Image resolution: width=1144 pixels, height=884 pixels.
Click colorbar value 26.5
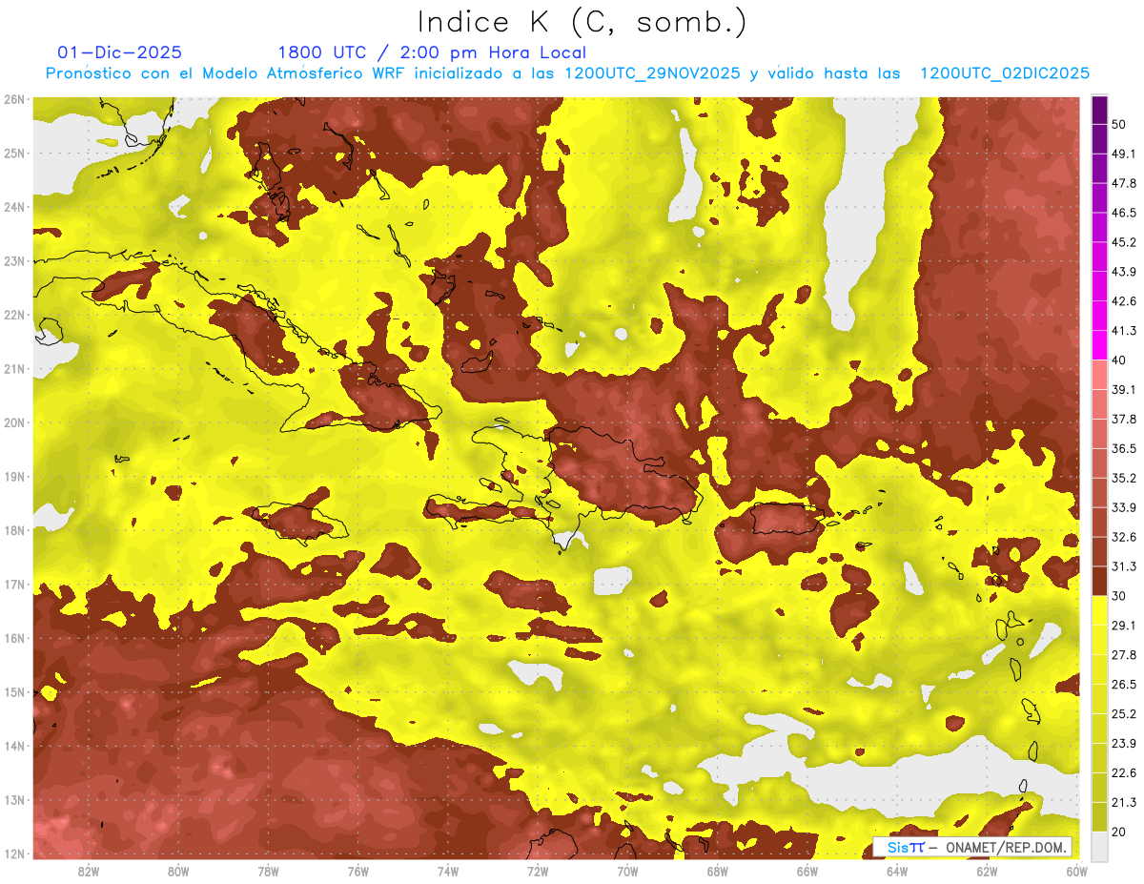click(x=1123, y=685)
